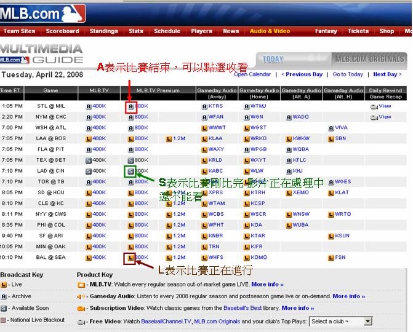Listen to KNBR away audio
Image resolution: width=413 pixels, height=332 pixels.
(x=215, y=236)
